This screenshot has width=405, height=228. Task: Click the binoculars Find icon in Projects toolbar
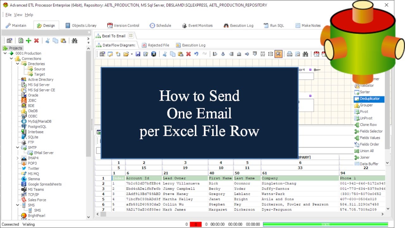(74, 41)
